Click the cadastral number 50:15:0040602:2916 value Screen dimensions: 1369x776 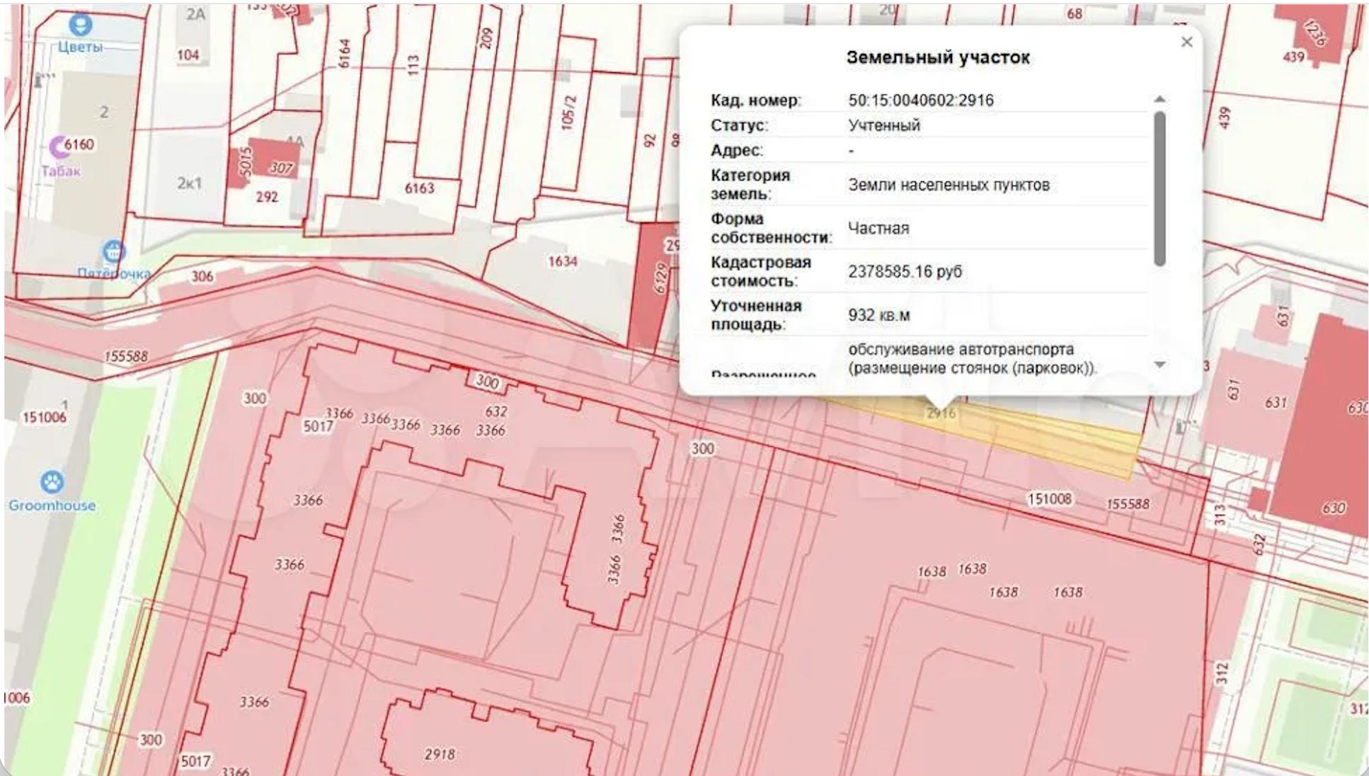[x=920, y=101]
